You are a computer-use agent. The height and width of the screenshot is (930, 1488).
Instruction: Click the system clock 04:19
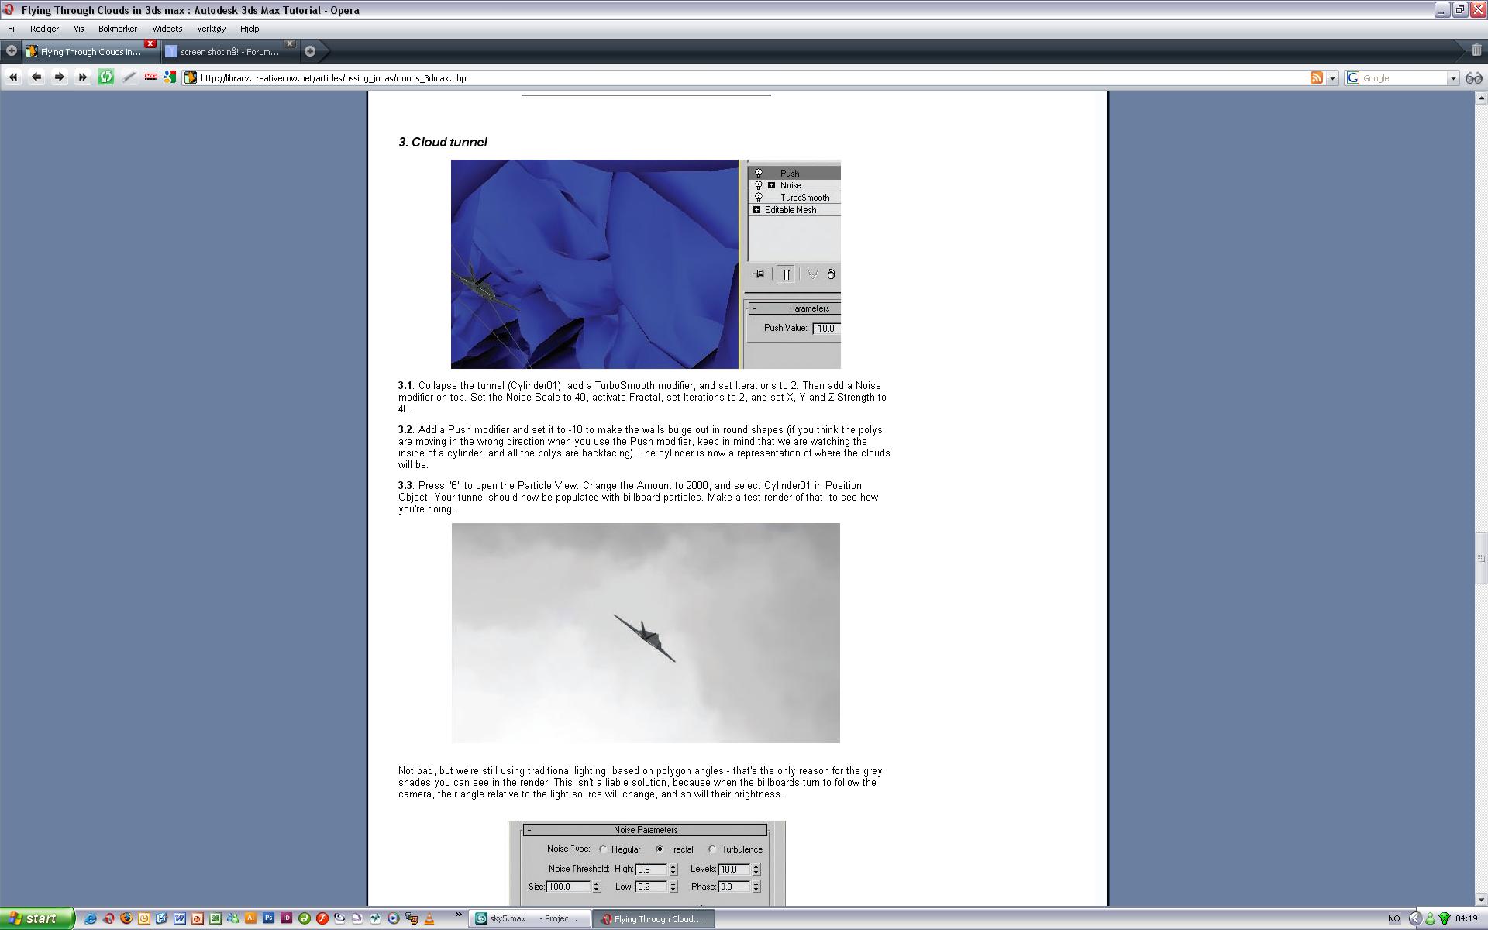click(x=1466, y=918)
